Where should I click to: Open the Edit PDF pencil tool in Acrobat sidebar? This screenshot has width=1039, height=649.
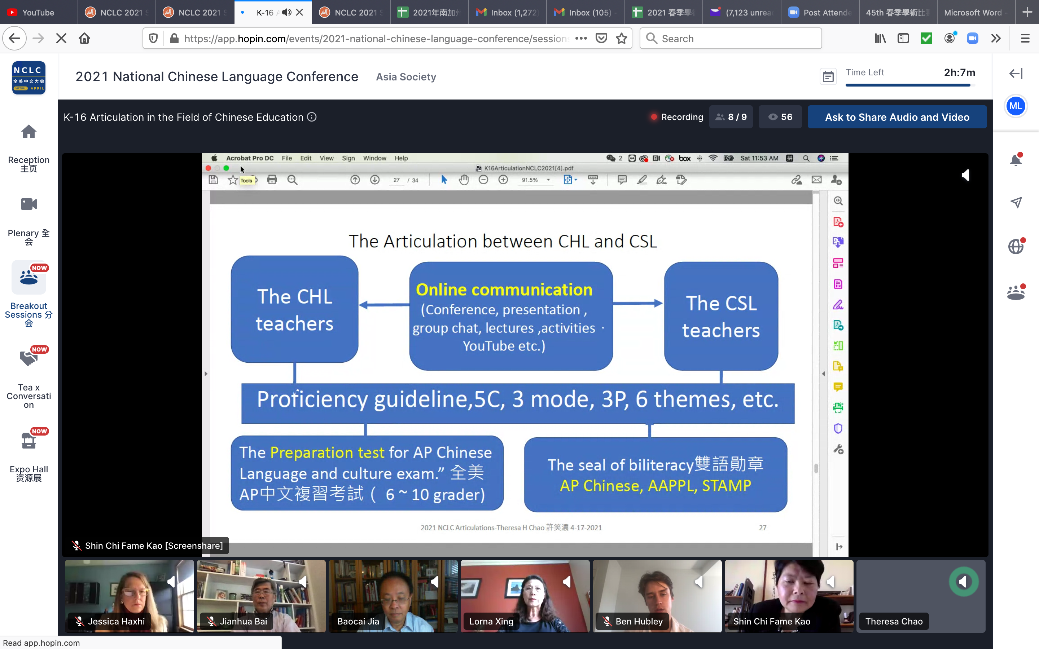pos(838,304)
